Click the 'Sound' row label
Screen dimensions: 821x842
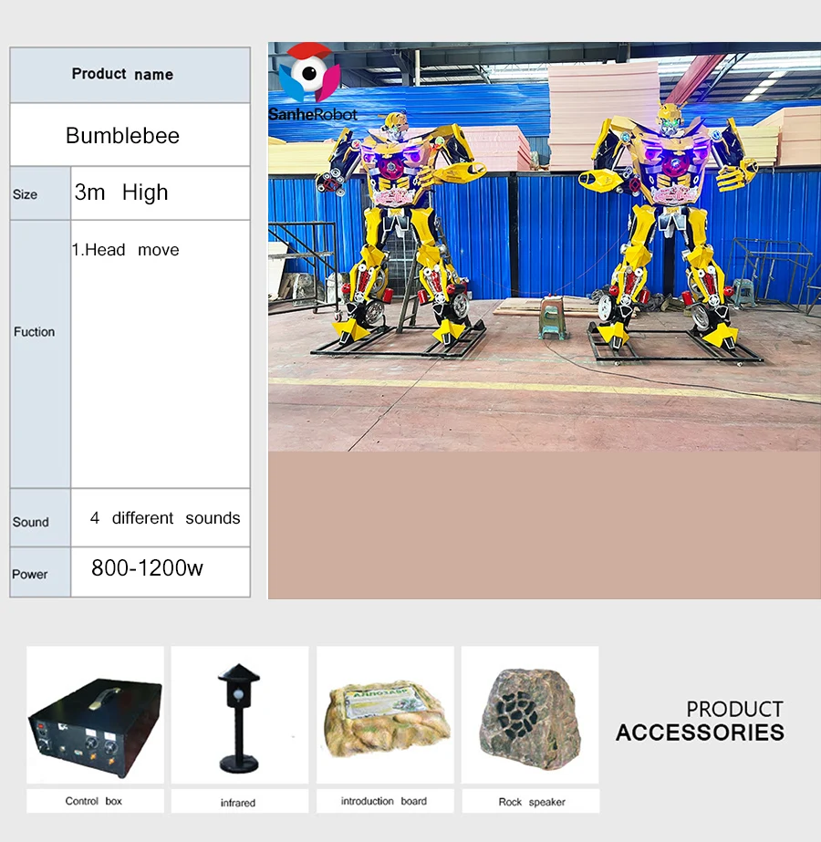pos(31,522)
